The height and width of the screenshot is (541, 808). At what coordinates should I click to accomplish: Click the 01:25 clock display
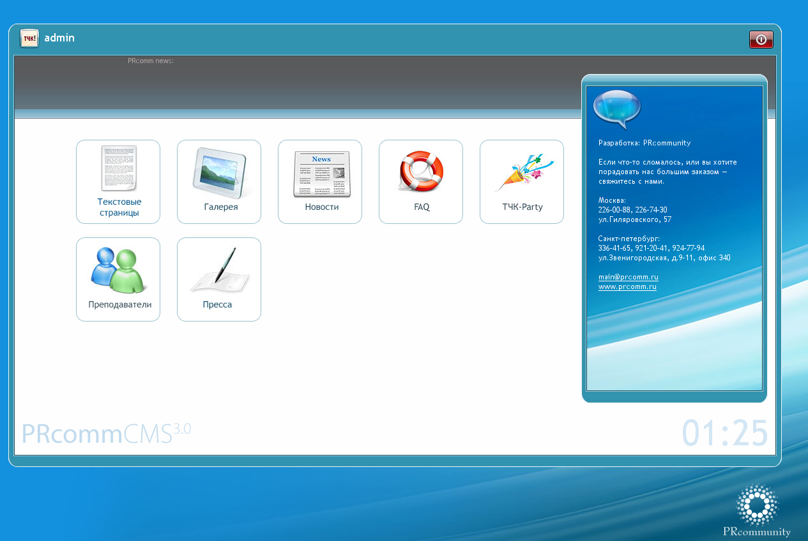tap(725, 433)
